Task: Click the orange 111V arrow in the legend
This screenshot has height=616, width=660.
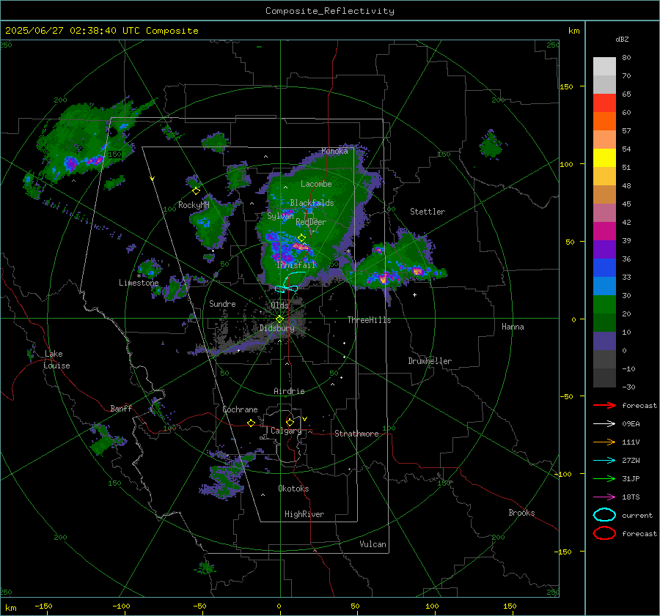Action: [604, 442]
